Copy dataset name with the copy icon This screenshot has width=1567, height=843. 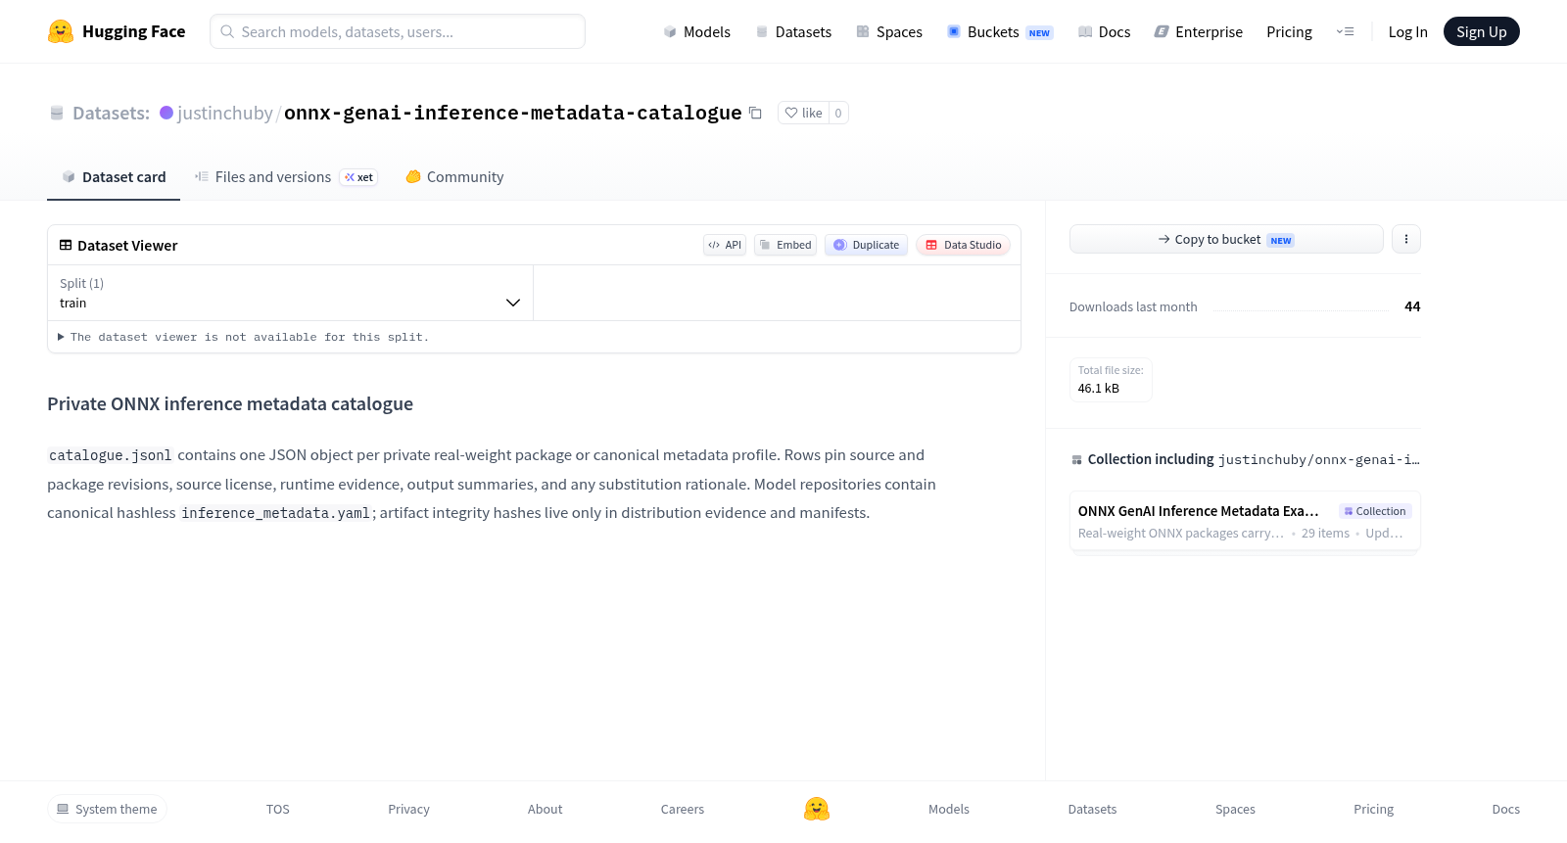755,113
